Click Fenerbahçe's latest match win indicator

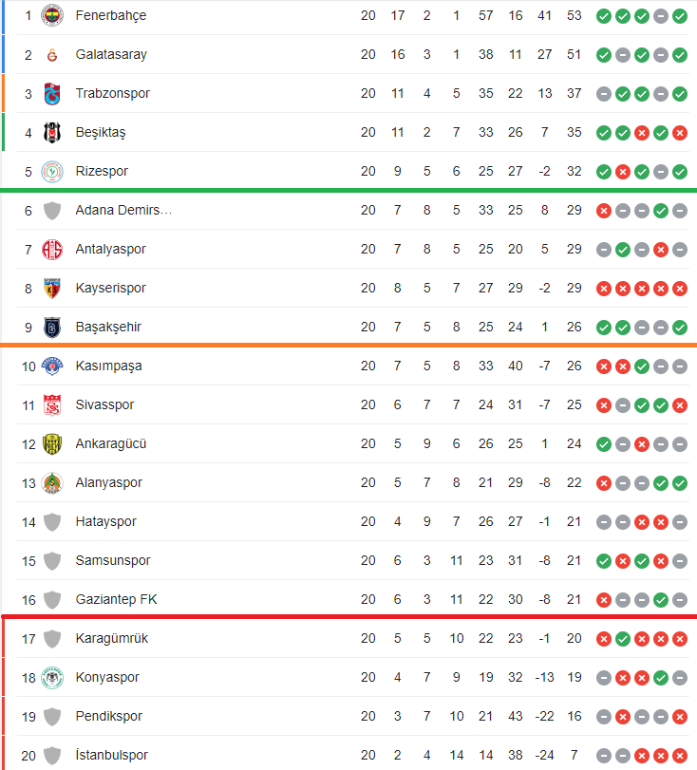coord(679,16)
